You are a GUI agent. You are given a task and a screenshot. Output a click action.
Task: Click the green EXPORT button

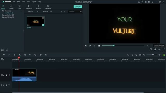pyautogui.click(x=78, y=7)
